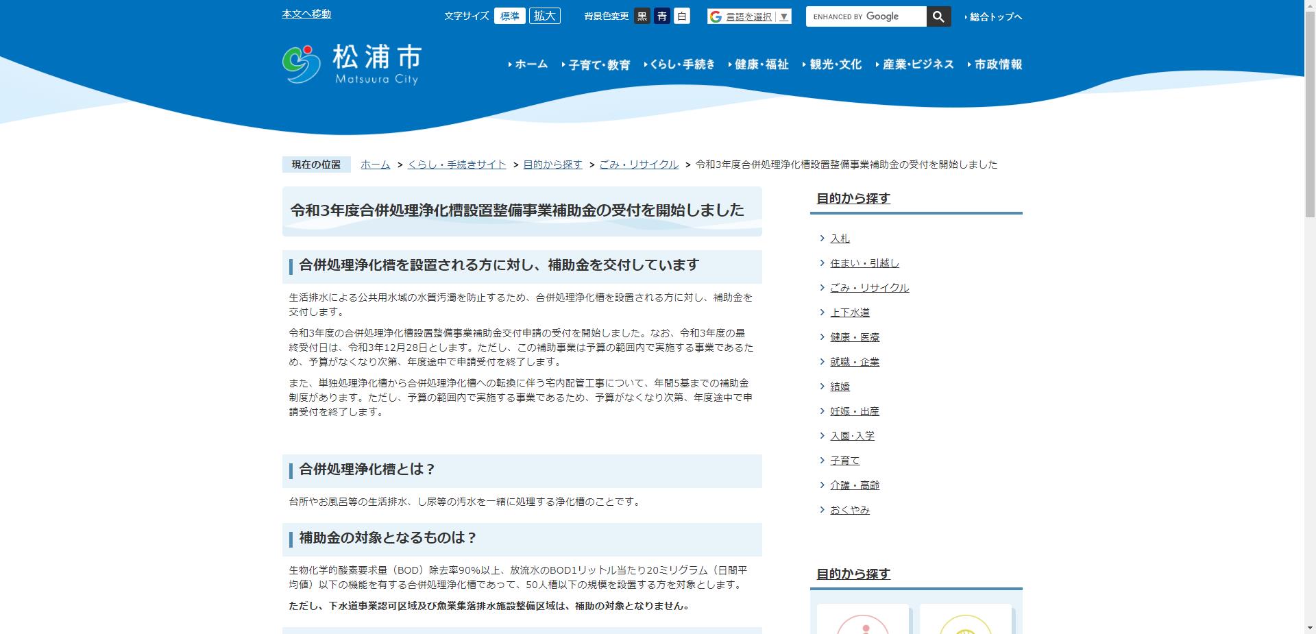1316x634 pixels.
Task: Select the 青 background color swatch
Action: click(661, 16)
